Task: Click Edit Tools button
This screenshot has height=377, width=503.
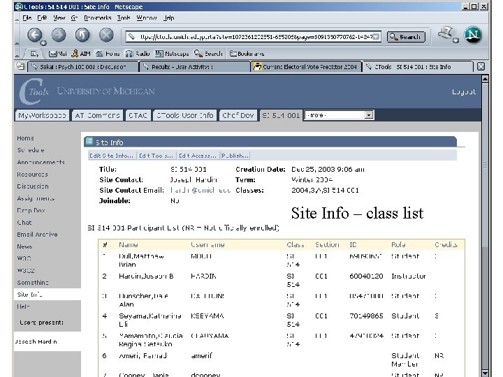Action: 156,156
